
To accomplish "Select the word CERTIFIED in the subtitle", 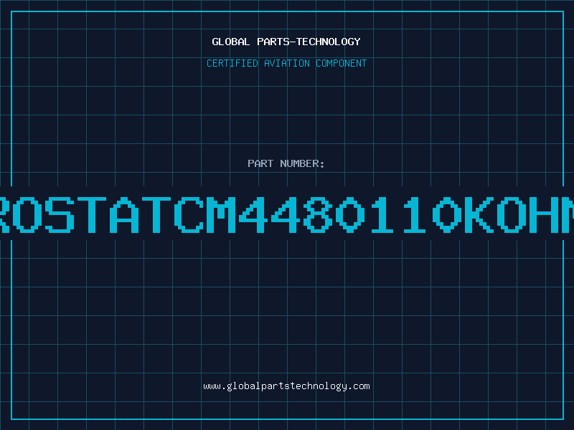I will (x=232, y=63).
